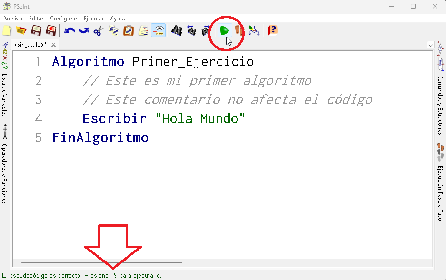Run the algorithm with the green play button
This screenshot has height=280, width=446.
click(224, 30)
